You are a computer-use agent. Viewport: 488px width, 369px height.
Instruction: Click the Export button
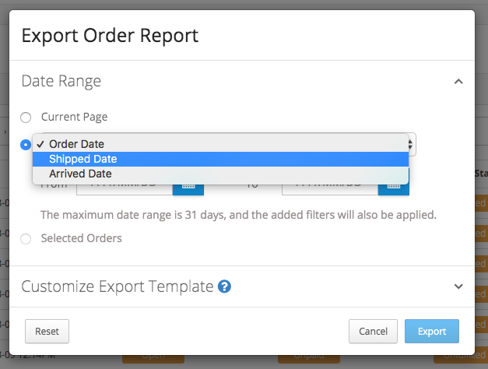(x=432, y=332)
